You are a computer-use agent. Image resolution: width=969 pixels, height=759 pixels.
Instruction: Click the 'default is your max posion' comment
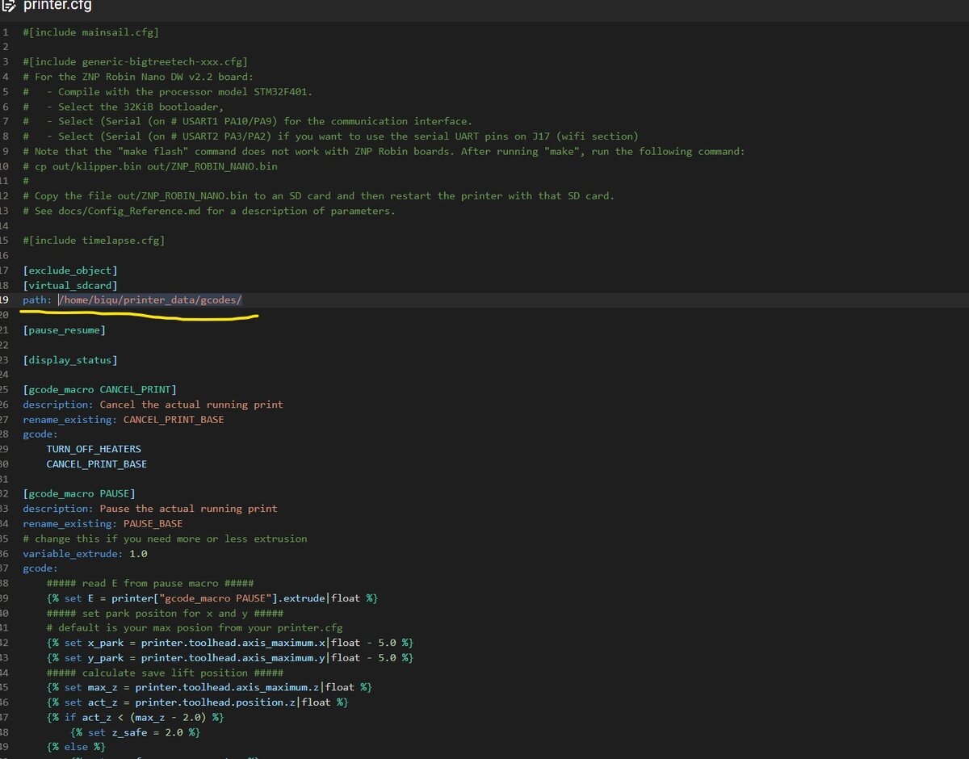(195, 627)
